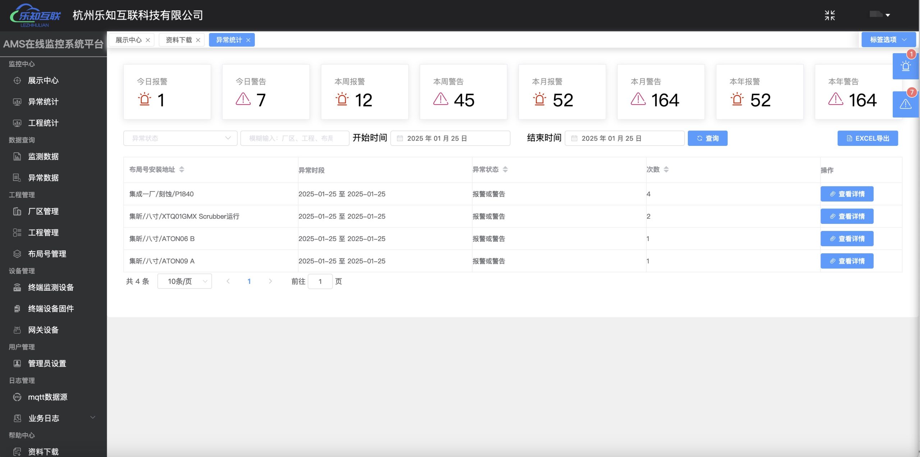
Task: Click the mqtt数据源 sidebar icon
Action: pos(17,397)
